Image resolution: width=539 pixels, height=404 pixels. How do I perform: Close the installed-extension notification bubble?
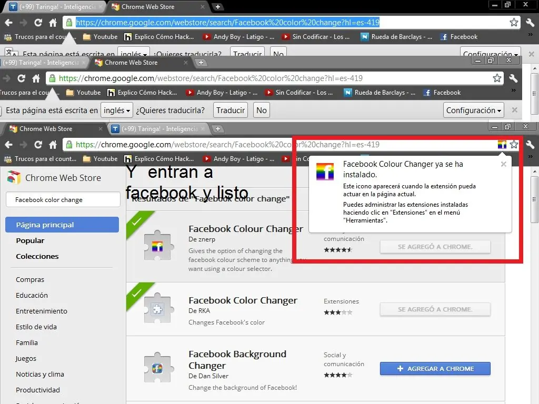pyautogui.click(x=504, y=164)
